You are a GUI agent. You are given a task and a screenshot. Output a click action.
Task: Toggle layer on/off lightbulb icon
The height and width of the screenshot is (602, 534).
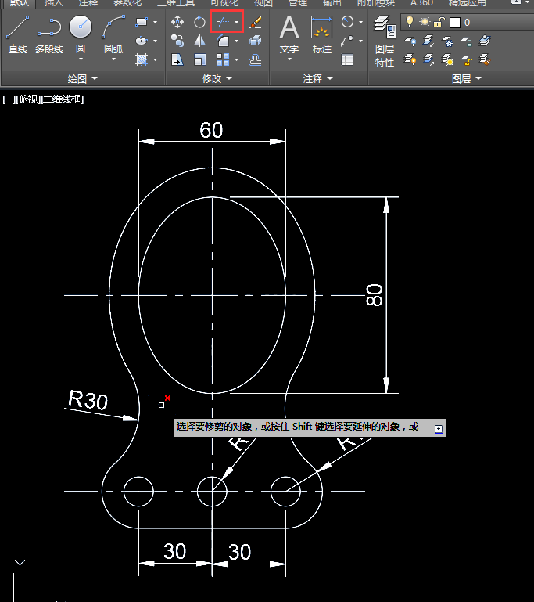[409, 22]
